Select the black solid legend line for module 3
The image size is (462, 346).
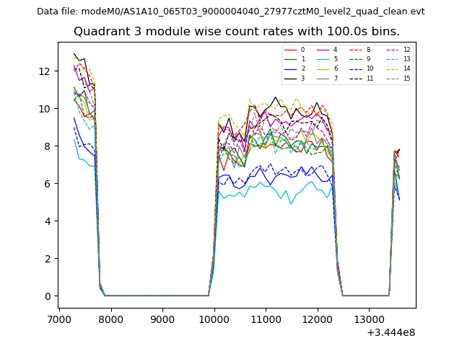tap(290, 78)
